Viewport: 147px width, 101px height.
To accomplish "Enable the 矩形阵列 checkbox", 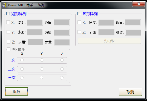I will (x=8, y=14).
